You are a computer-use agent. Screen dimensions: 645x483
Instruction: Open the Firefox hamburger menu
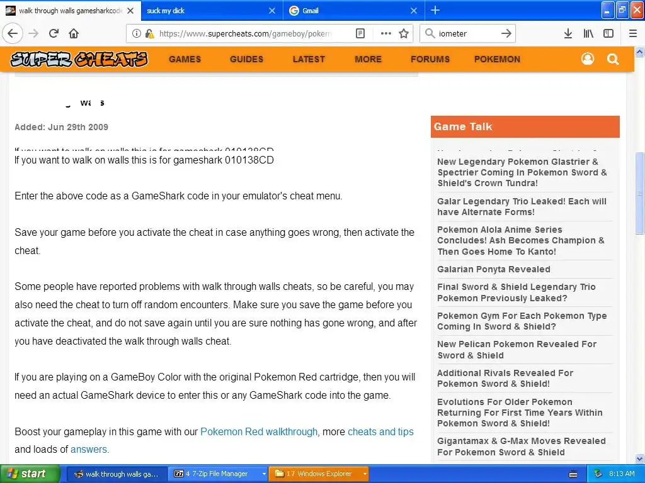coord(633,34)
